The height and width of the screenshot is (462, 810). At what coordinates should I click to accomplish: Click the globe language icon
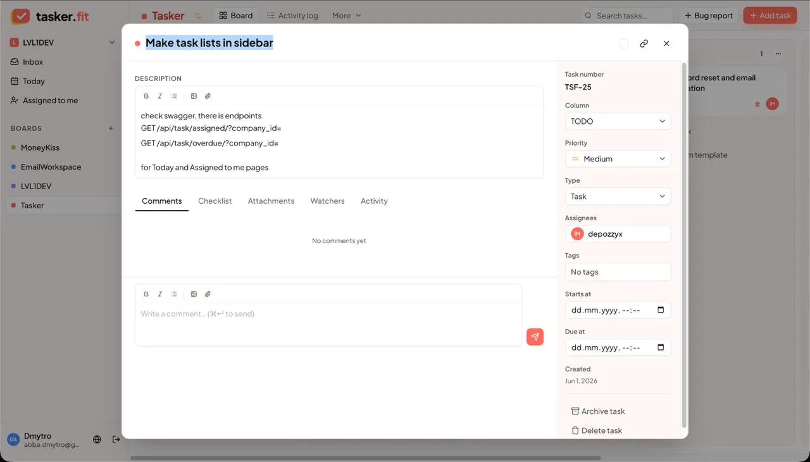[x=97, y=439]
